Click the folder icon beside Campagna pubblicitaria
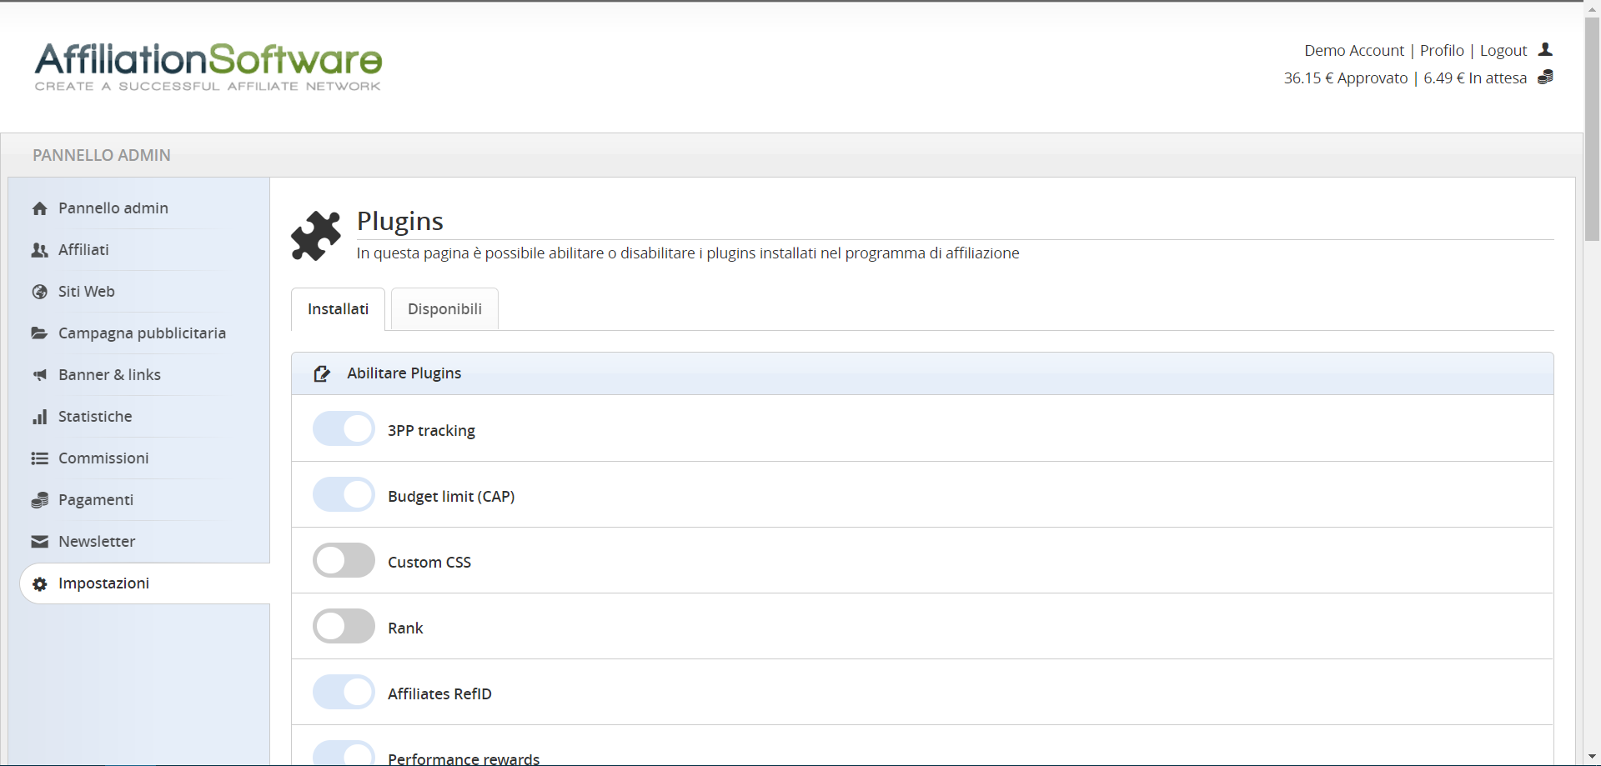The width and height of the screenshot is (1601, 766). pos(39,333)
